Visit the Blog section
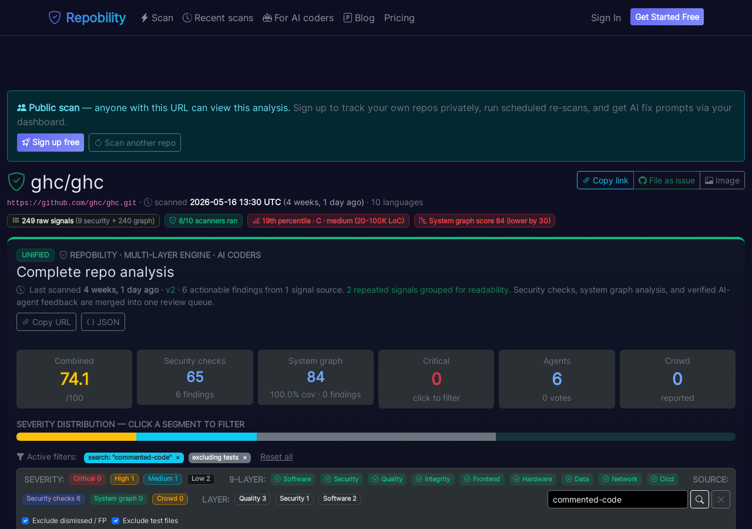This screenshot has height=529, width=752. point(359,18)
